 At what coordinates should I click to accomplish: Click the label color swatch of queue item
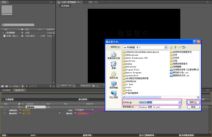(x=19, y=107)
